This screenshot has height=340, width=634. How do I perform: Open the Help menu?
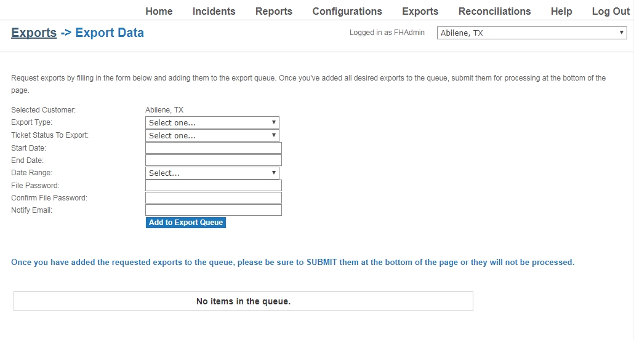tap(561, 11)
